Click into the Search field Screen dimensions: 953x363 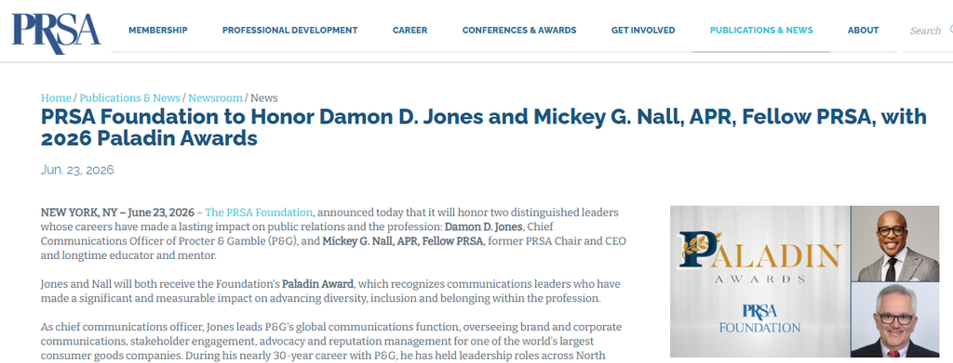(925, 31)
